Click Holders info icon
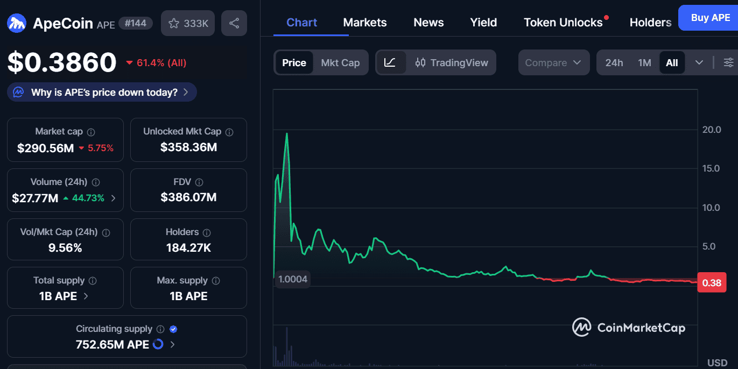This screenshot has width=738, height=369. click(207, 232)
